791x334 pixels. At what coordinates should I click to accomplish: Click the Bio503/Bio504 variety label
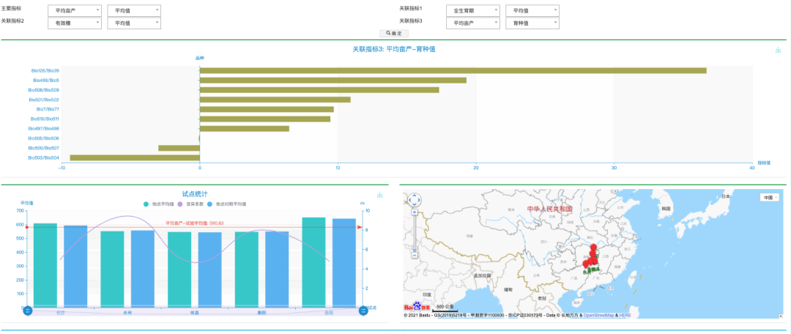tap(44, 158)
